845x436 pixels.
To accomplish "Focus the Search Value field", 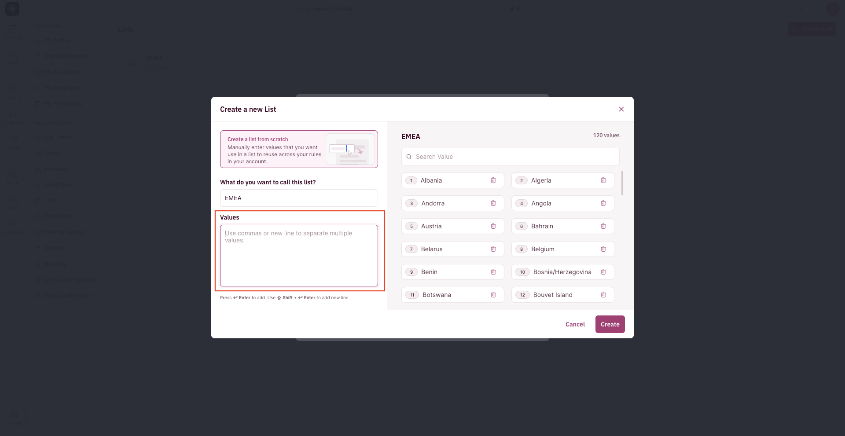I will pyautogui.click(x=511, y=157).
